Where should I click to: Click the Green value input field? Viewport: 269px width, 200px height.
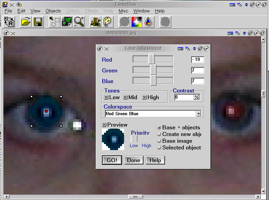tap(198, 70)
